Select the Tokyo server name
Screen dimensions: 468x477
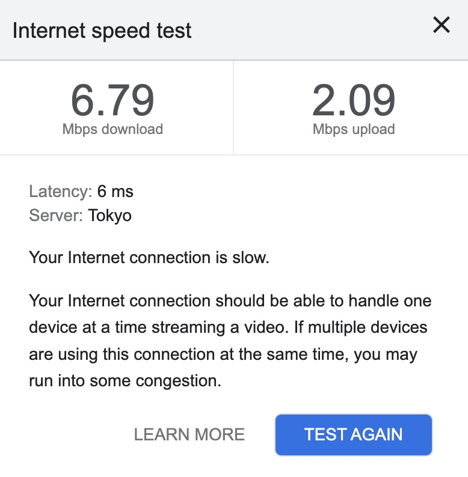tap(110, 216)
